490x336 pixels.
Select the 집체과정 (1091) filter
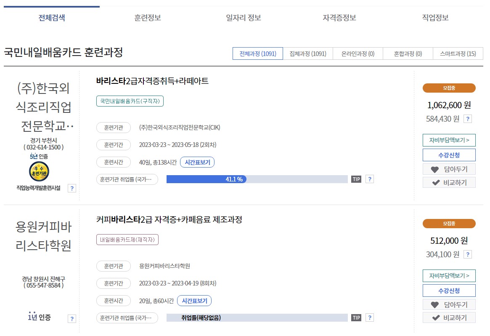[308, 53]
